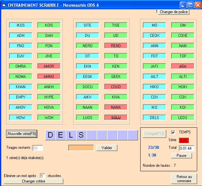Select the green HYPE tile

49,97
